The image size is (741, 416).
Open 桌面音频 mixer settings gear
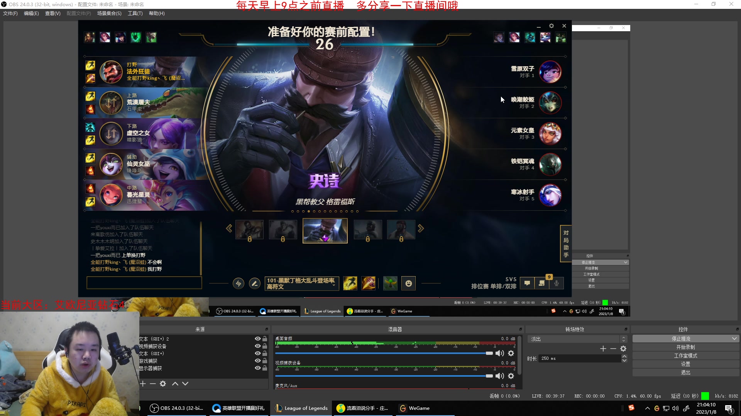pos(511,353)
